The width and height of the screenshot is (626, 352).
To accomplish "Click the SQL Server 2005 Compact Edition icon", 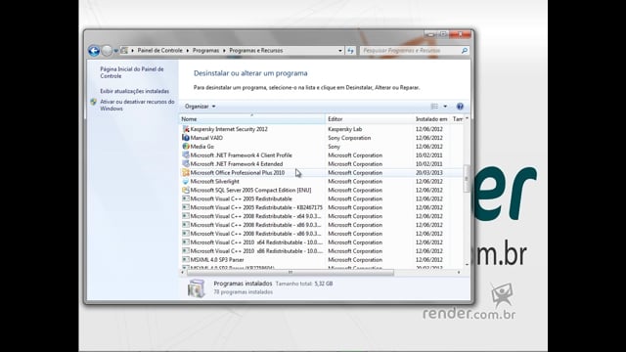I will pos(186,190).
